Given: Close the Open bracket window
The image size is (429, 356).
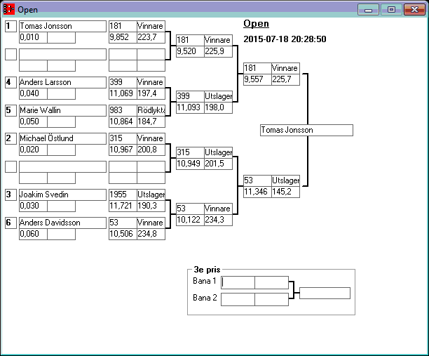Looking at the screenshot, I should tap(414, 10).
